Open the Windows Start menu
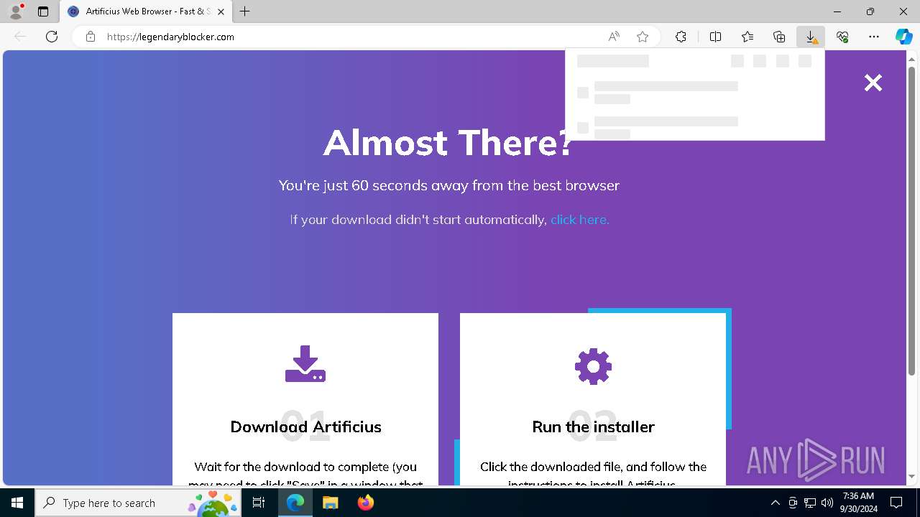920x517 pixels. tap(17, 503)
